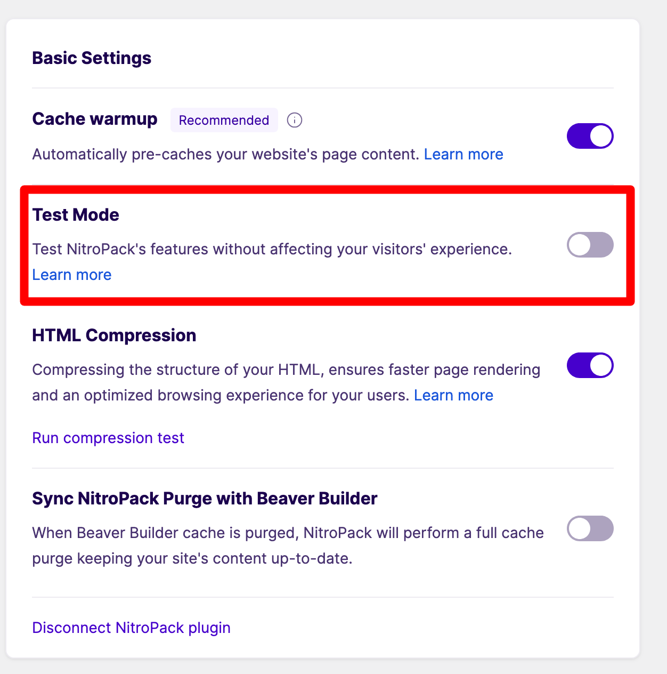
Task: Open Learn more link for HTML Compression
Action: pos(454,395)
